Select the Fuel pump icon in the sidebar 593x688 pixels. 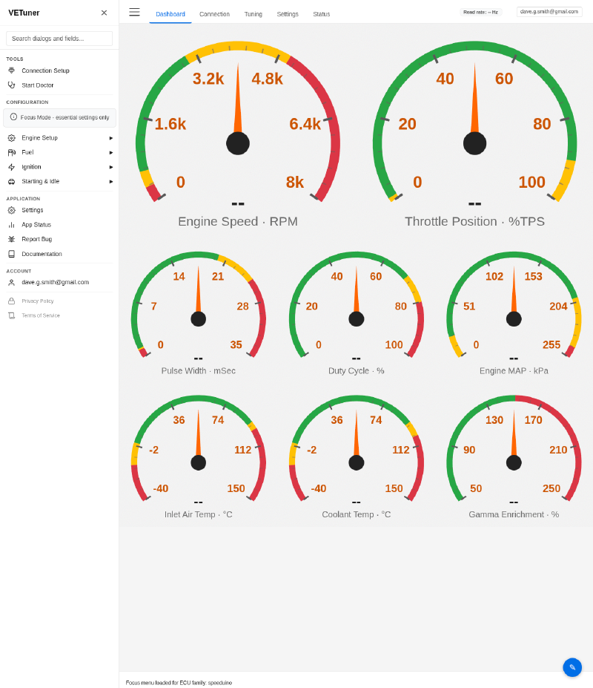(x=13, y=152)
